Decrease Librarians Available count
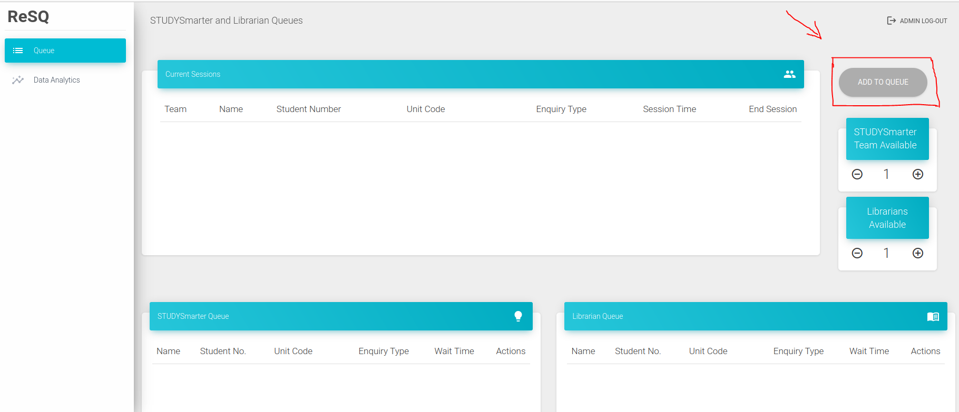This screenshot has width=959, height=412. 857,253
